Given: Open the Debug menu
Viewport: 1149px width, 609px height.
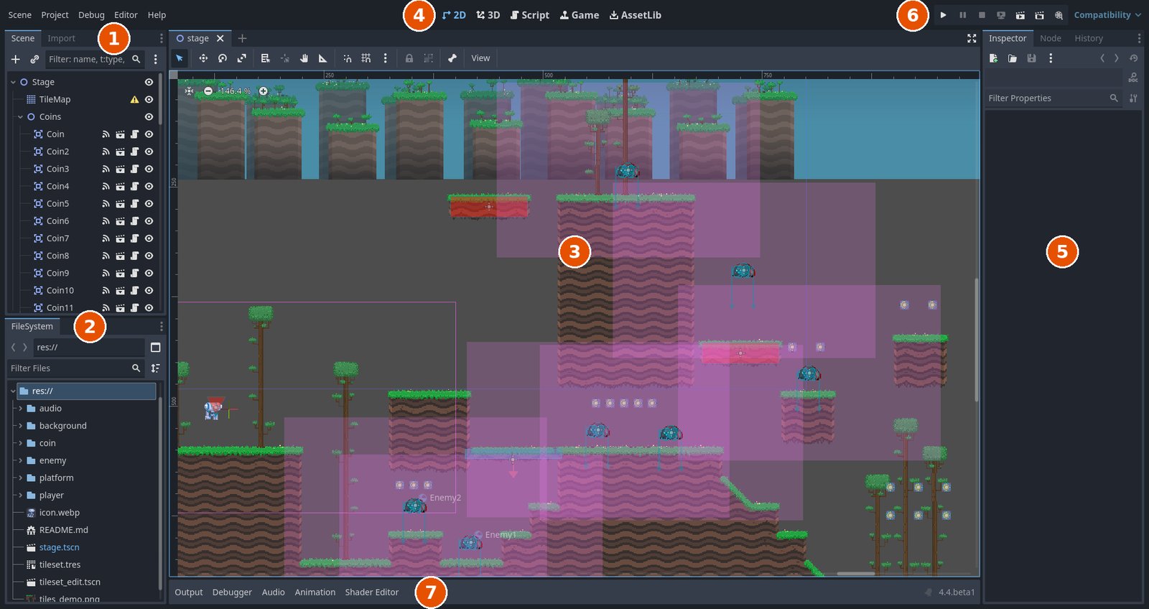Looking at the screenshot, I should 91,15.
